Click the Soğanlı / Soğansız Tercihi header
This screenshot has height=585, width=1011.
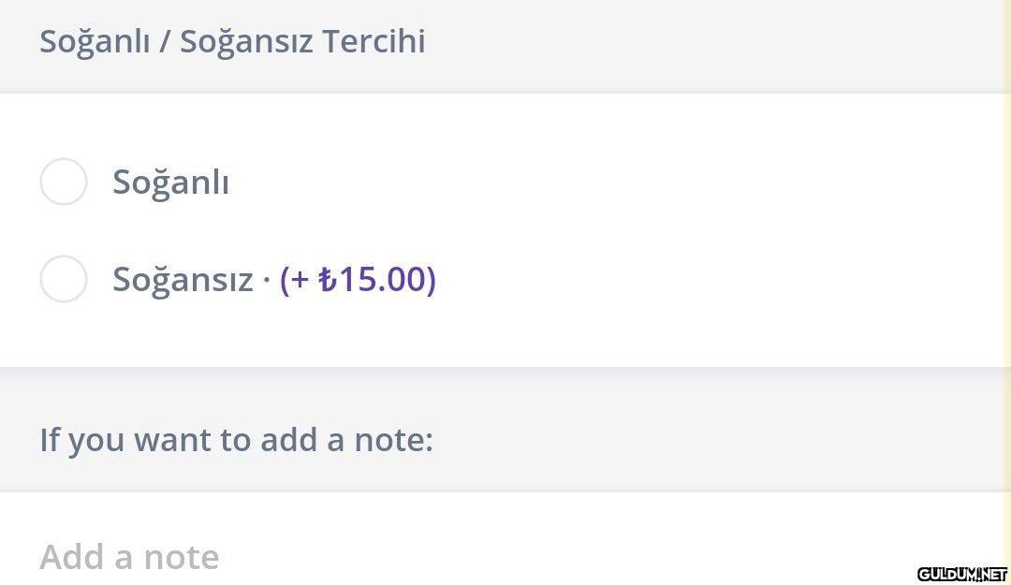point(232,42)
